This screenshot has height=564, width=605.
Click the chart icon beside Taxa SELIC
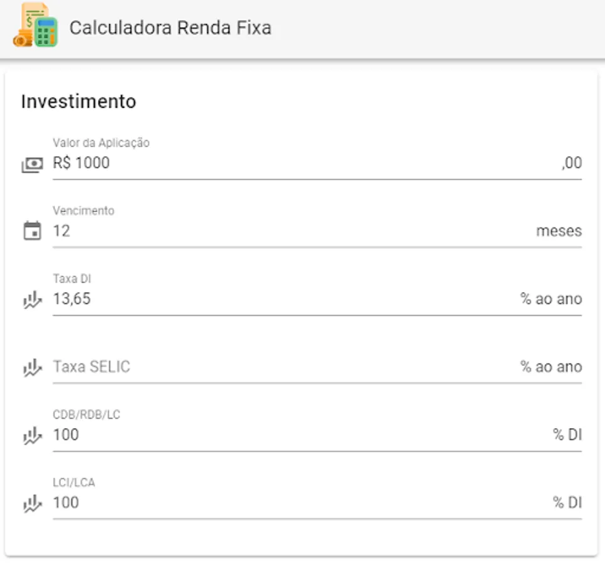[32, 367]
